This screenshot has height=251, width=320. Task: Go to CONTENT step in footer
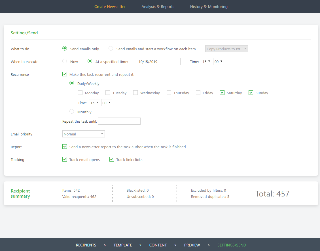pyautogui.click(x=158, y=245)
